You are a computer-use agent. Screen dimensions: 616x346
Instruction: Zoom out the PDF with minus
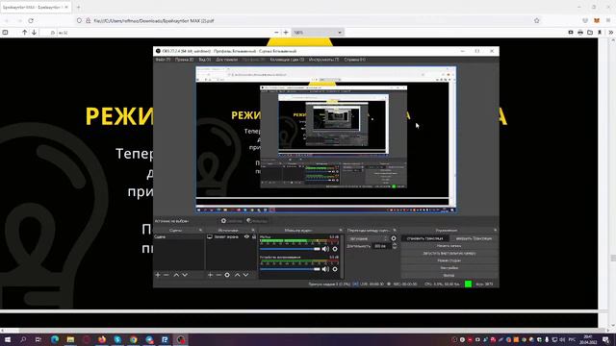click(276, 33)
